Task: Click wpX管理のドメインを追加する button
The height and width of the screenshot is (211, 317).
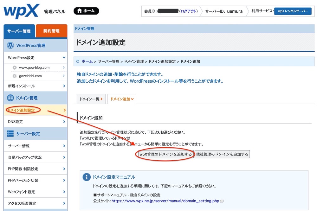Action: pyautogui.click(x=165, y=154)
